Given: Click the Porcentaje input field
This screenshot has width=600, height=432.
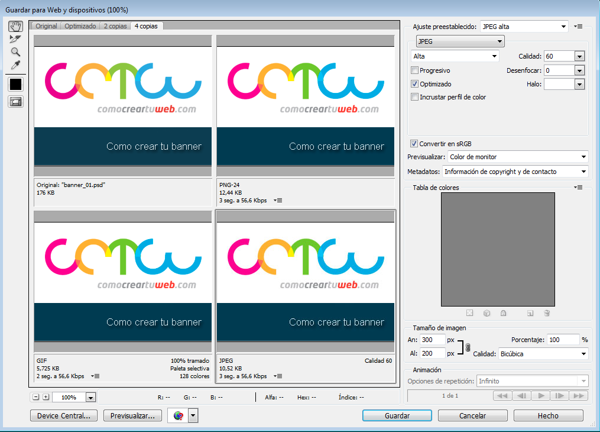Looking at the screenshot, I should pyautogui.click(x=563, y=340).
